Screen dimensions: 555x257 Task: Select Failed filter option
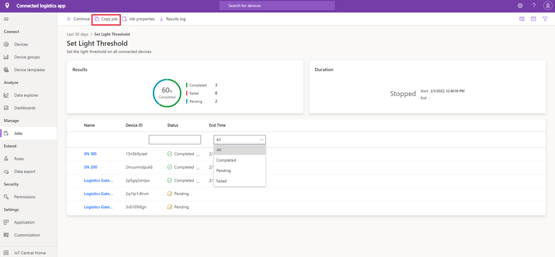[240, 181]
